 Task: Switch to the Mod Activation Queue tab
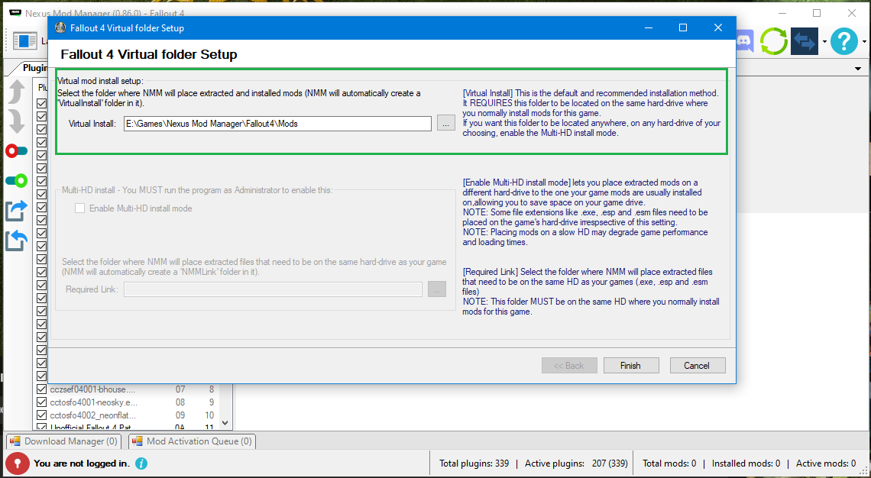click(192, 441)
